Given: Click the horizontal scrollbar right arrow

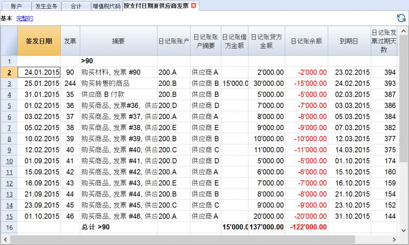Looking at the screenshot, I should tap(394, 239).
